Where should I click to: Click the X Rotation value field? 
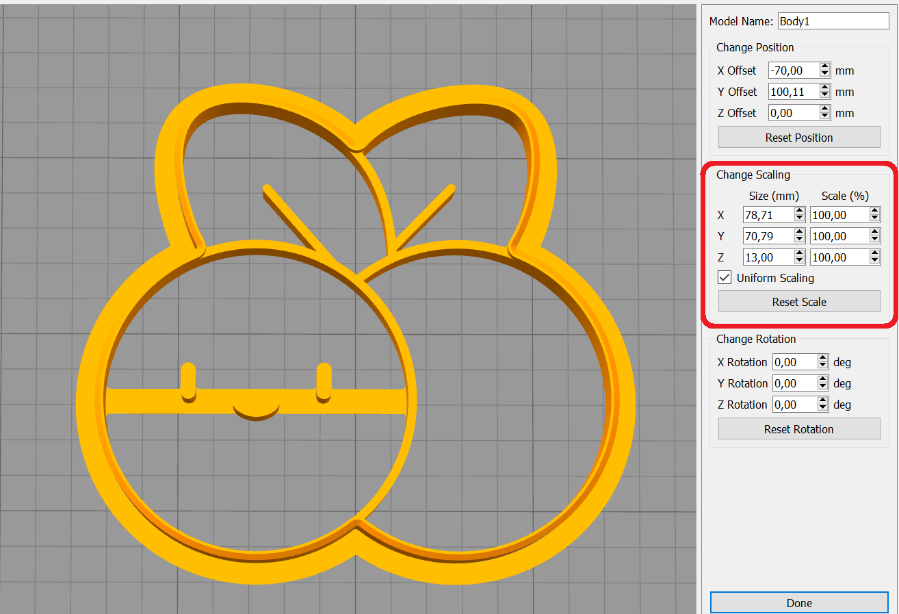click(794, 362)
